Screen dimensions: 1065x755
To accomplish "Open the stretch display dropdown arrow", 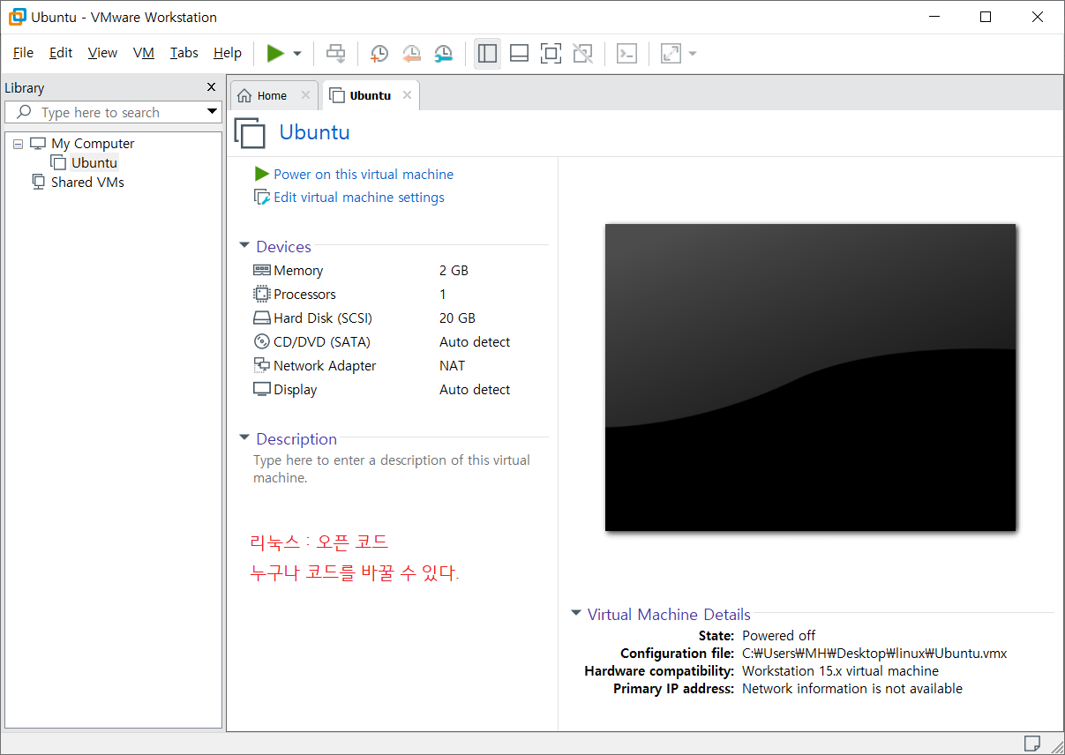I will [693, 54].
